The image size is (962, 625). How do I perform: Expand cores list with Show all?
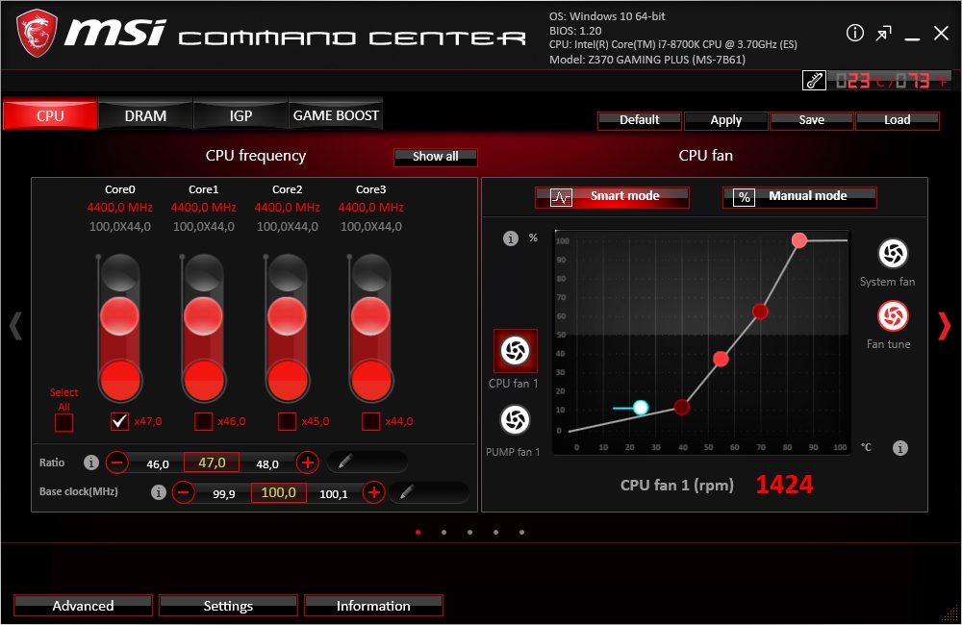pos(435,157)
